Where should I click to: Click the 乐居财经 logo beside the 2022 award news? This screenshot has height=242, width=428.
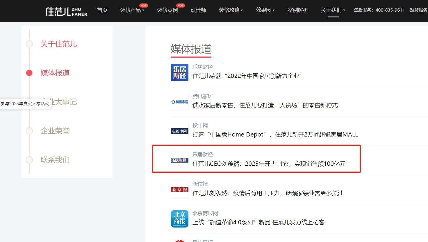[179, 72]
